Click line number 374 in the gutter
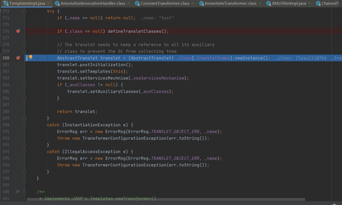The width and height of the screenshot is (342, 205). click(6, 18)
